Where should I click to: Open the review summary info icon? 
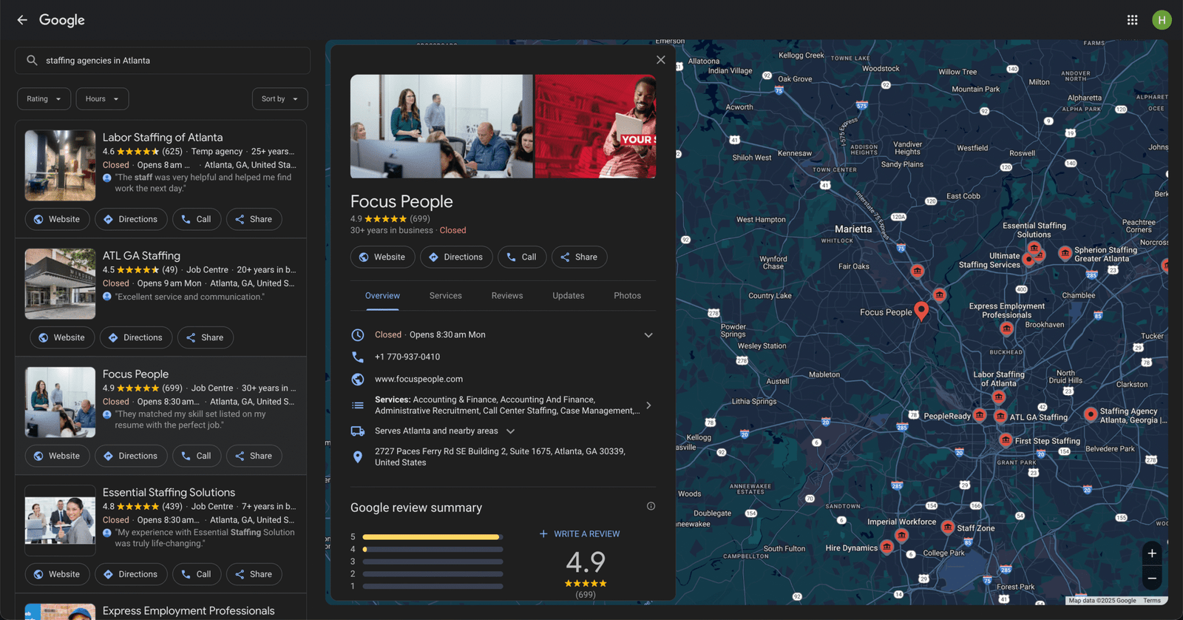click(651, 506)
